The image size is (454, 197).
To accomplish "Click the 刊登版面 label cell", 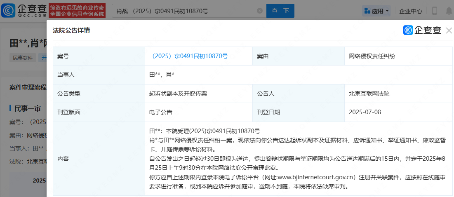I will [99, 112].
